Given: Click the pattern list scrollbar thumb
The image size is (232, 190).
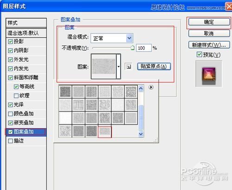Looking at the screenshot, I should pos(141,117).
